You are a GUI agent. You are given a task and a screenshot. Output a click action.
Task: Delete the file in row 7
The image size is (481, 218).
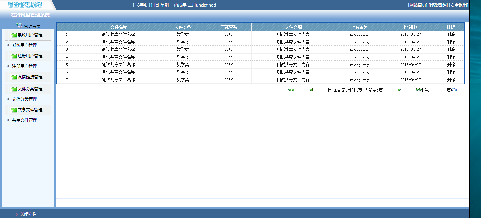[451, 80]
